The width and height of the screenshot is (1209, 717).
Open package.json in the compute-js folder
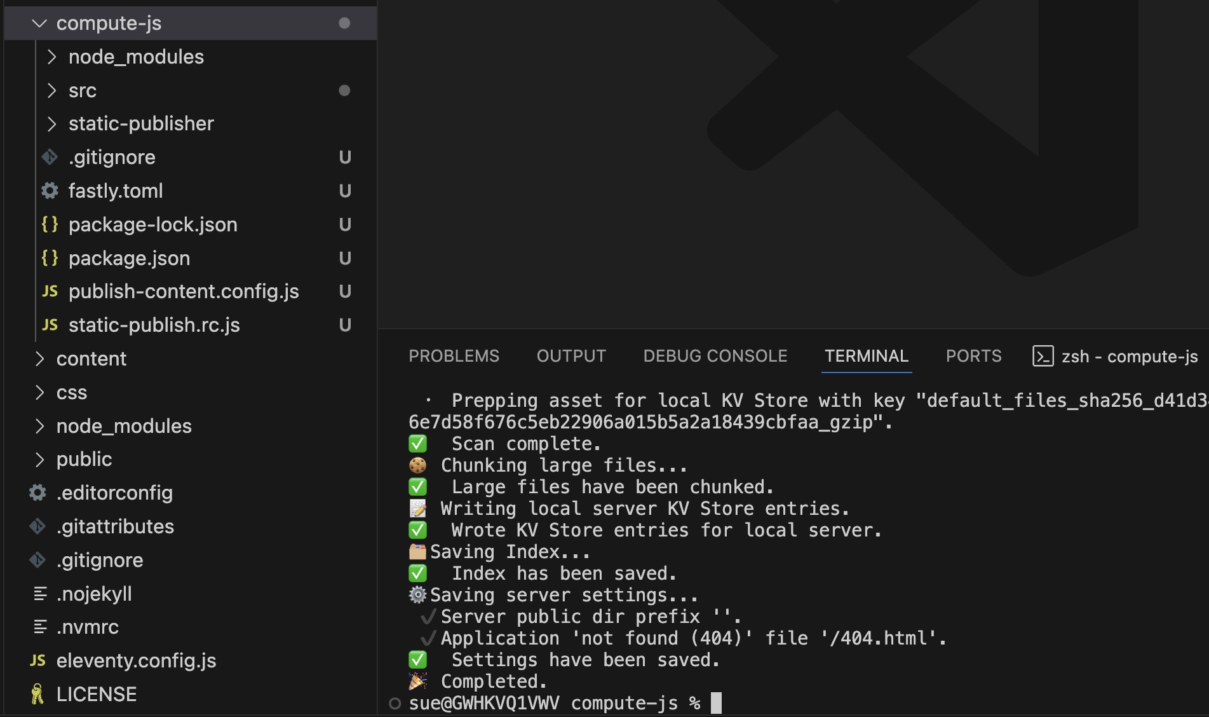click(129, 258)
